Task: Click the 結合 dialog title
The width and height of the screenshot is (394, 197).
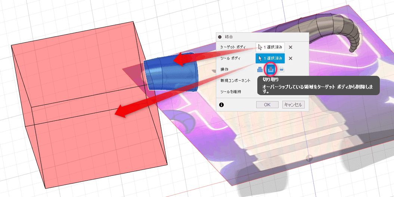Action: 229,37
